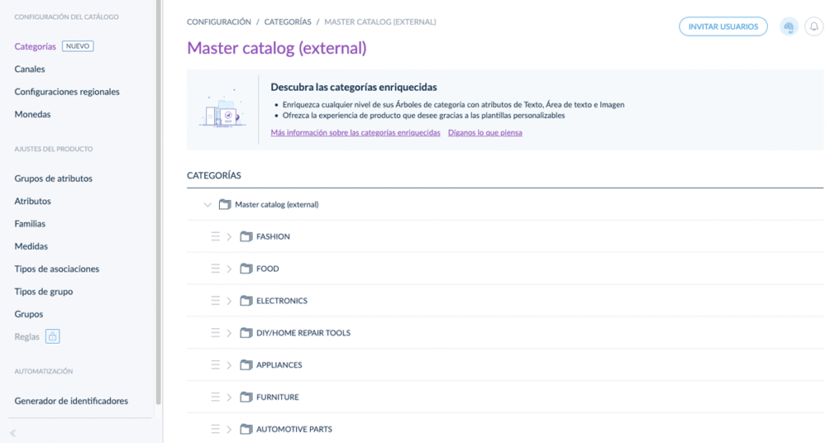
Task: Open the user avatar menu
Action: [788, 26]
